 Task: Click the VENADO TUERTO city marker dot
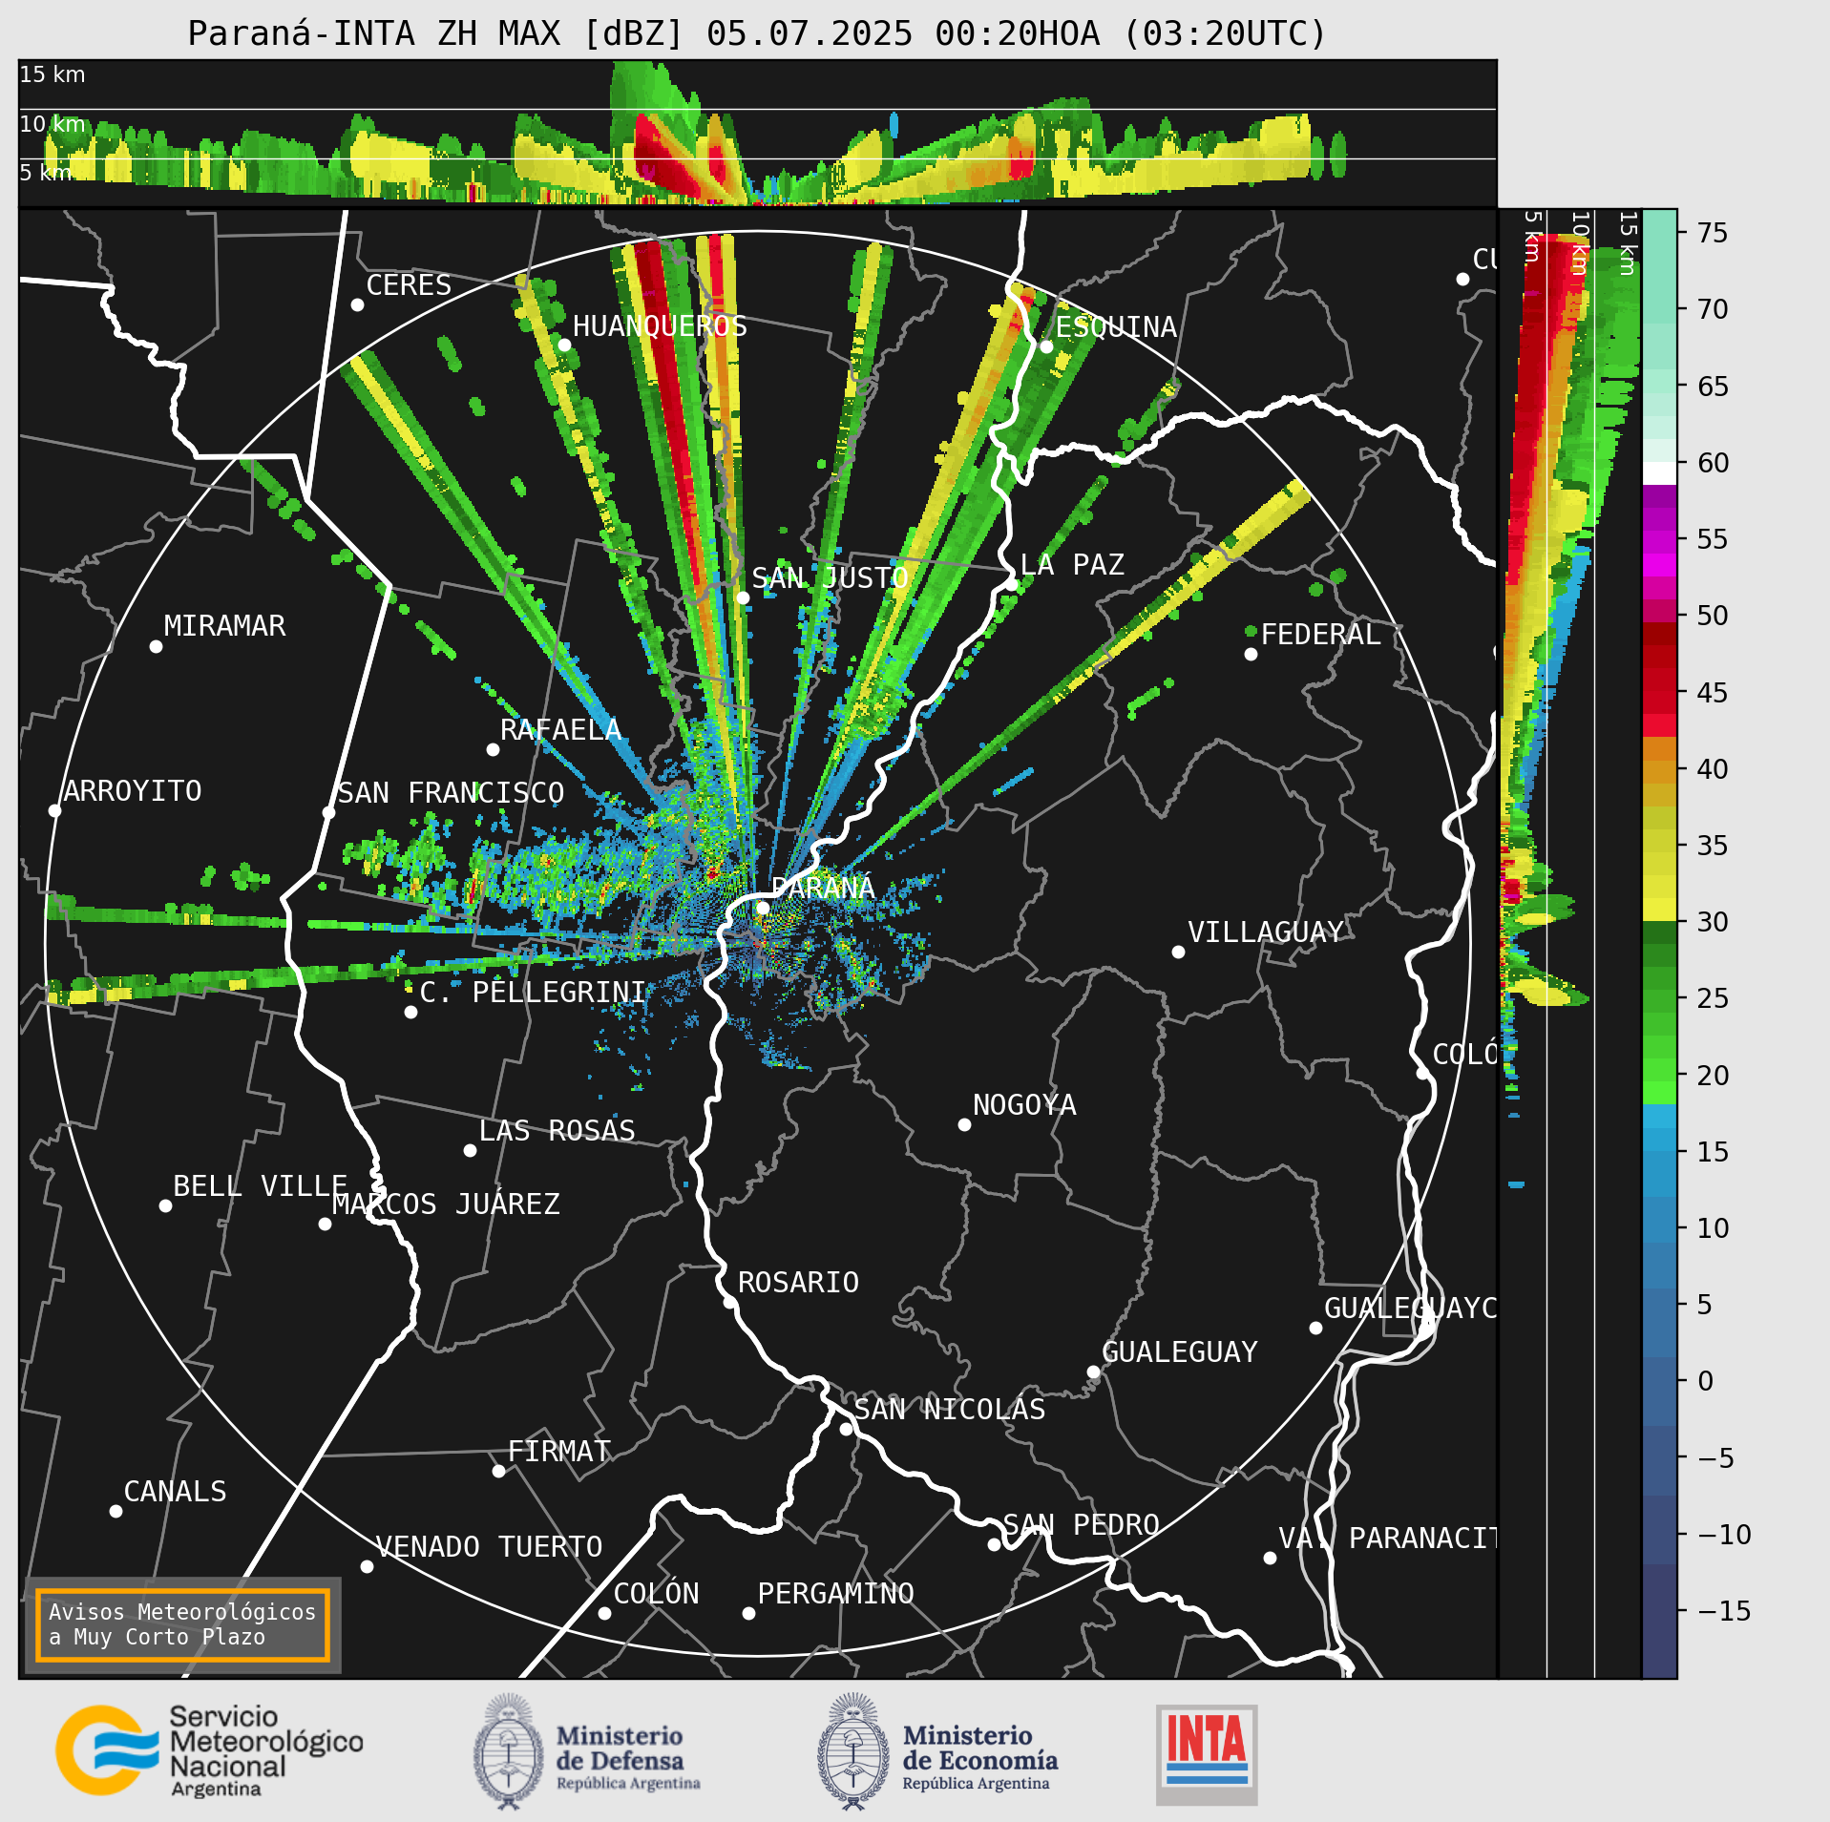pyautogui.click(x=367, y=1566)
